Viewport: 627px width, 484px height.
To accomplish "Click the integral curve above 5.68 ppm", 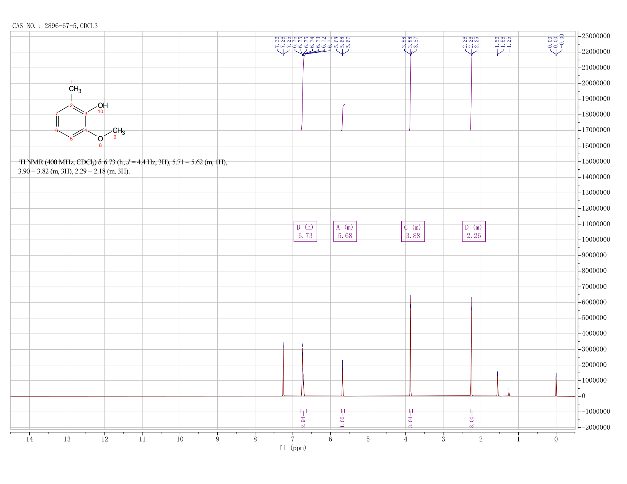I will click(343, 117).
